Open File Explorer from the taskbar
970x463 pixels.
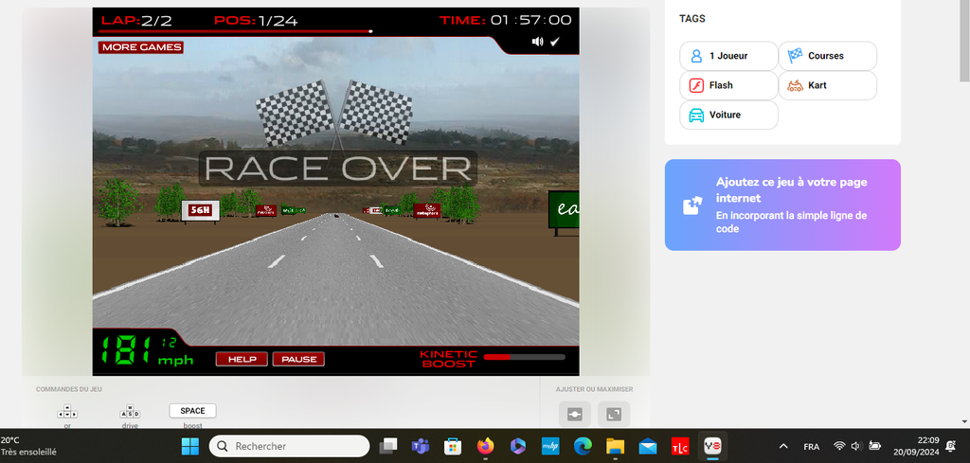click(615, 446)
